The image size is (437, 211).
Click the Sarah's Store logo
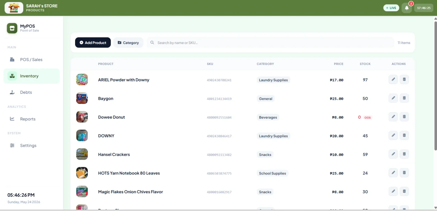point(14,8)
